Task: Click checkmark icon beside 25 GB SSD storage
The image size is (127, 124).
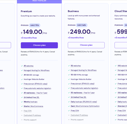Action: point(22,75)
